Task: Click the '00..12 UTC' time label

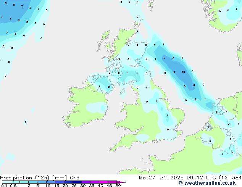Action: [201, 178]
